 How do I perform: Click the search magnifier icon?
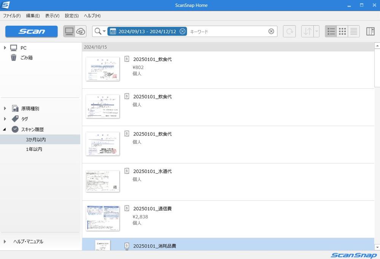[x=98, y=31]
